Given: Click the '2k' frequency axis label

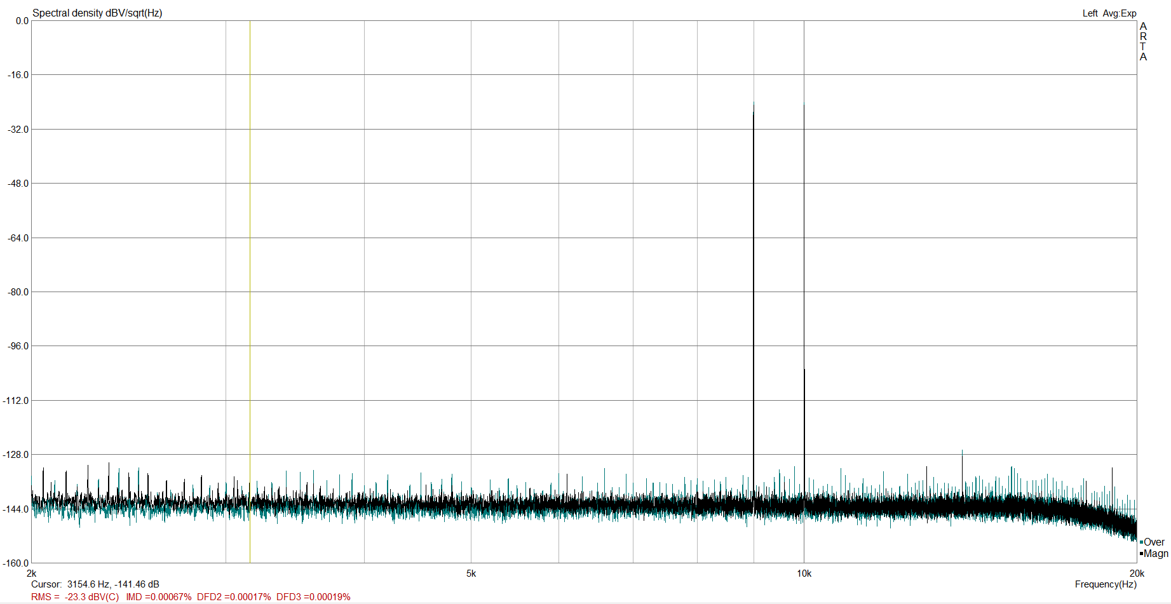Looking at the screenshot, I should (32, 574).
